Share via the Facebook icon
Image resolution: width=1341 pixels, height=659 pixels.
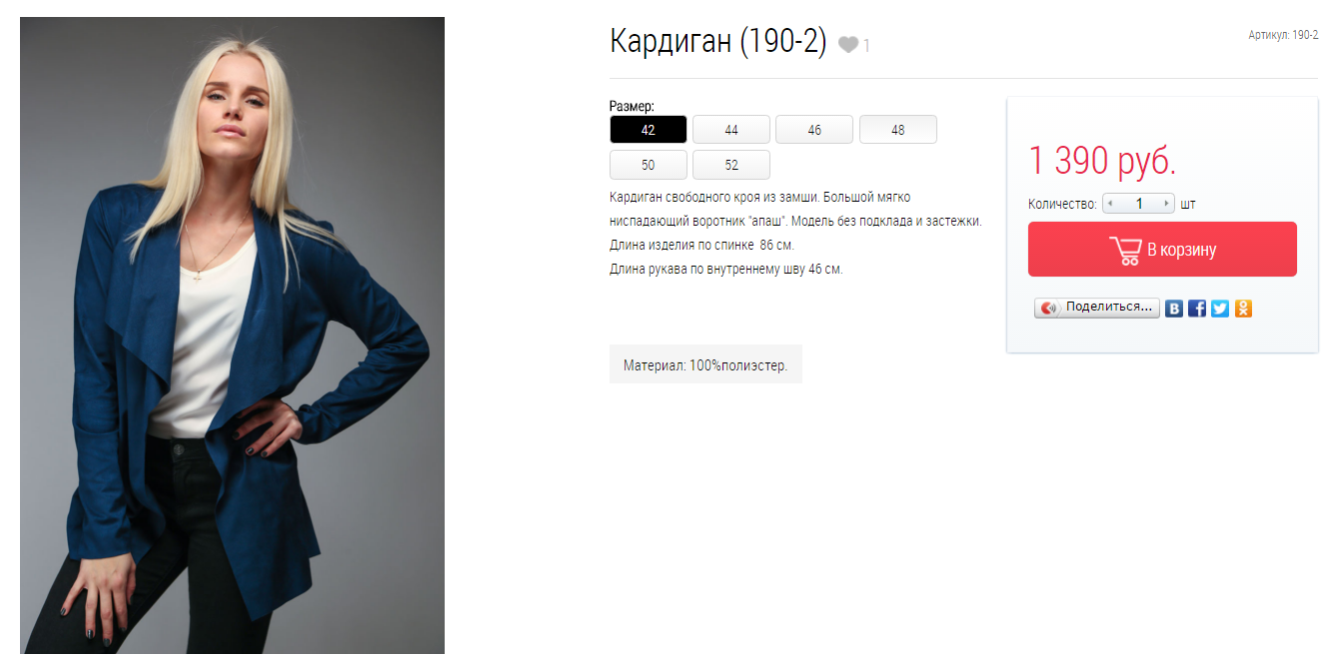click(1197, 309)
